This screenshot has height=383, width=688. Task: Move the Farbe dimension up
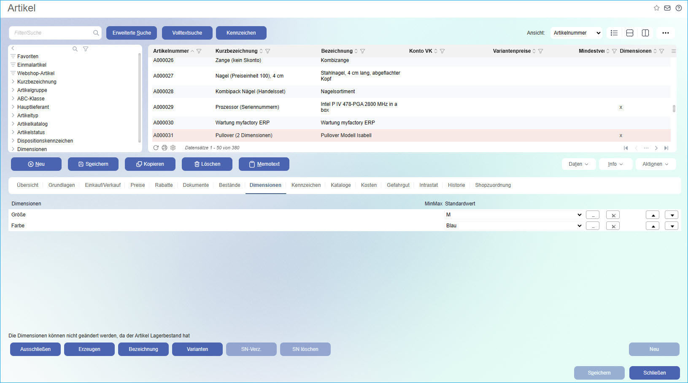[x=653, y=226]
